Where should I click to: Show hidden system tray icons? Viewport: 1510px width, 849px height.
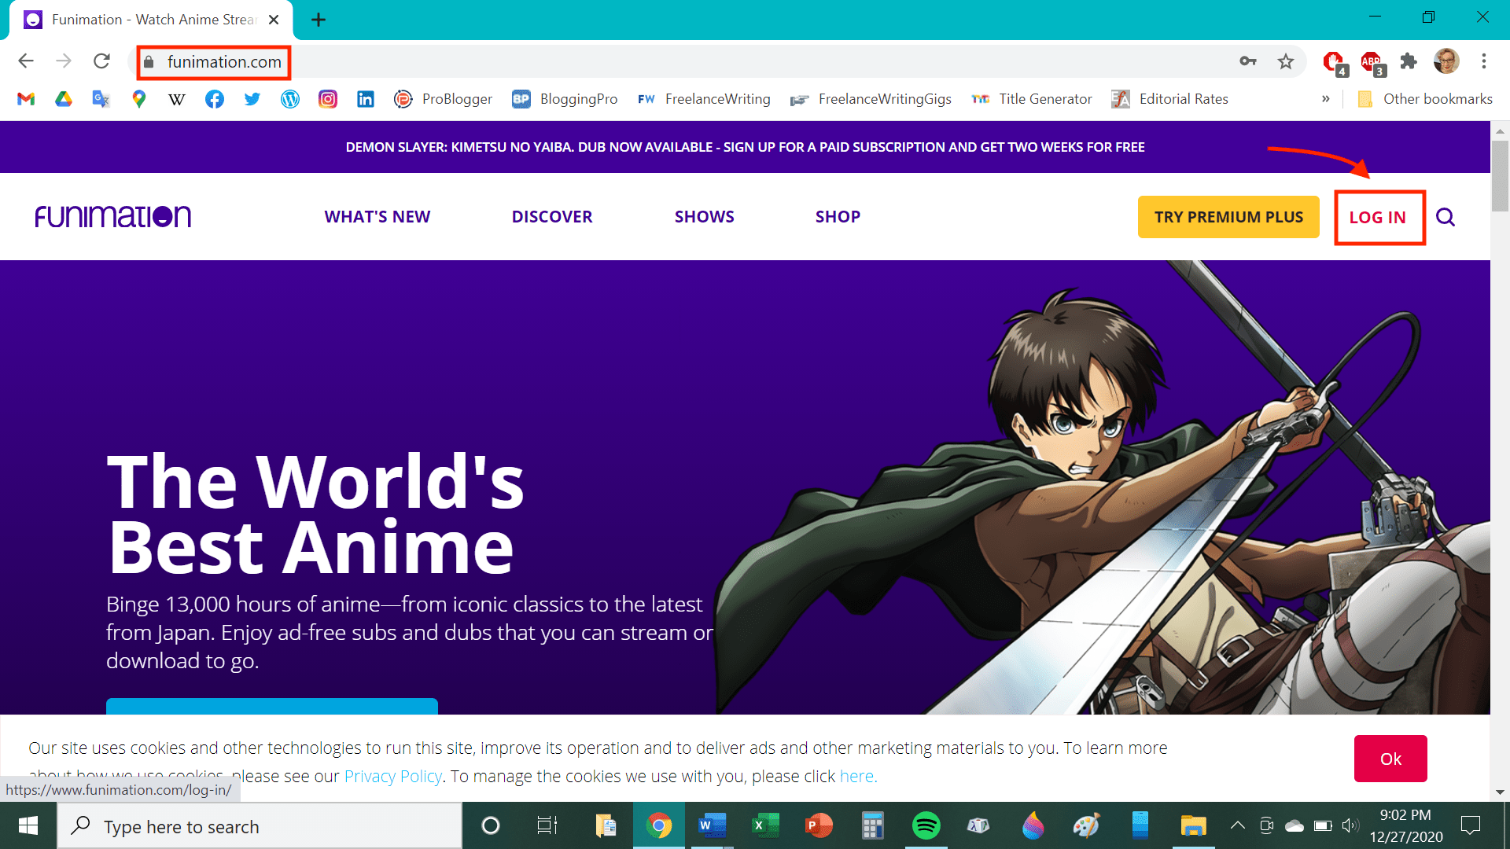coord(1237,825)
